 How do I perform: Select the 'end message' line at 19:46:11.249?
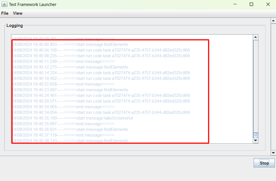[x=63, y=61]
